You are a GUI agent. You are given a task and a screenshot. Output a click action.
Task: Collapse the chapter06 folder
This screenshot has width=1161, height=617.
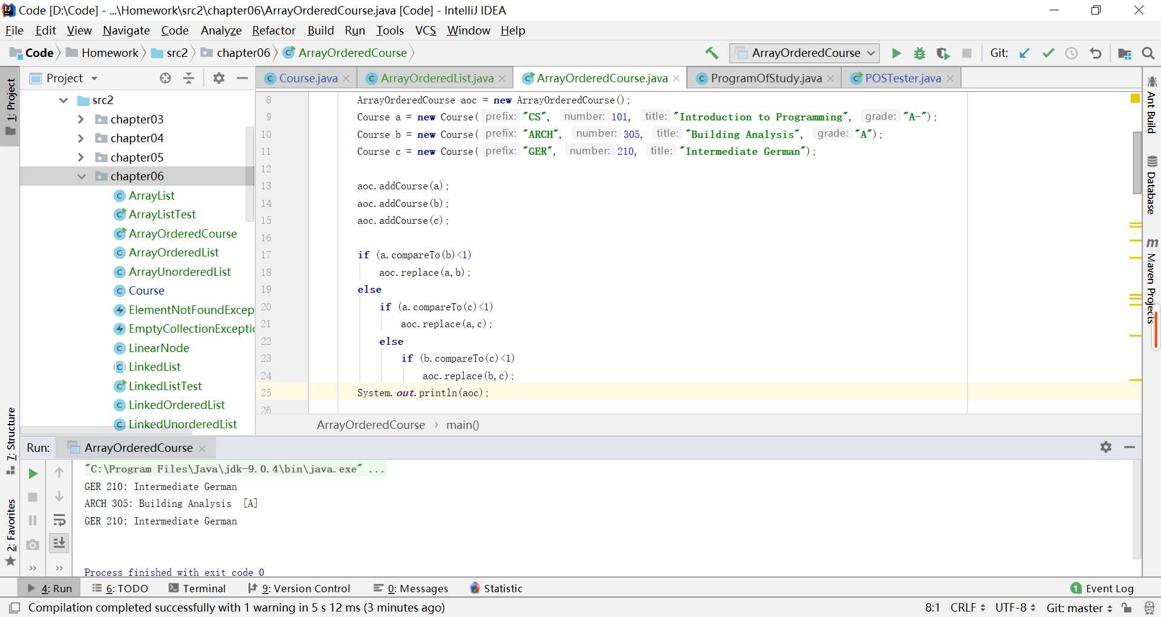(81, 177)
